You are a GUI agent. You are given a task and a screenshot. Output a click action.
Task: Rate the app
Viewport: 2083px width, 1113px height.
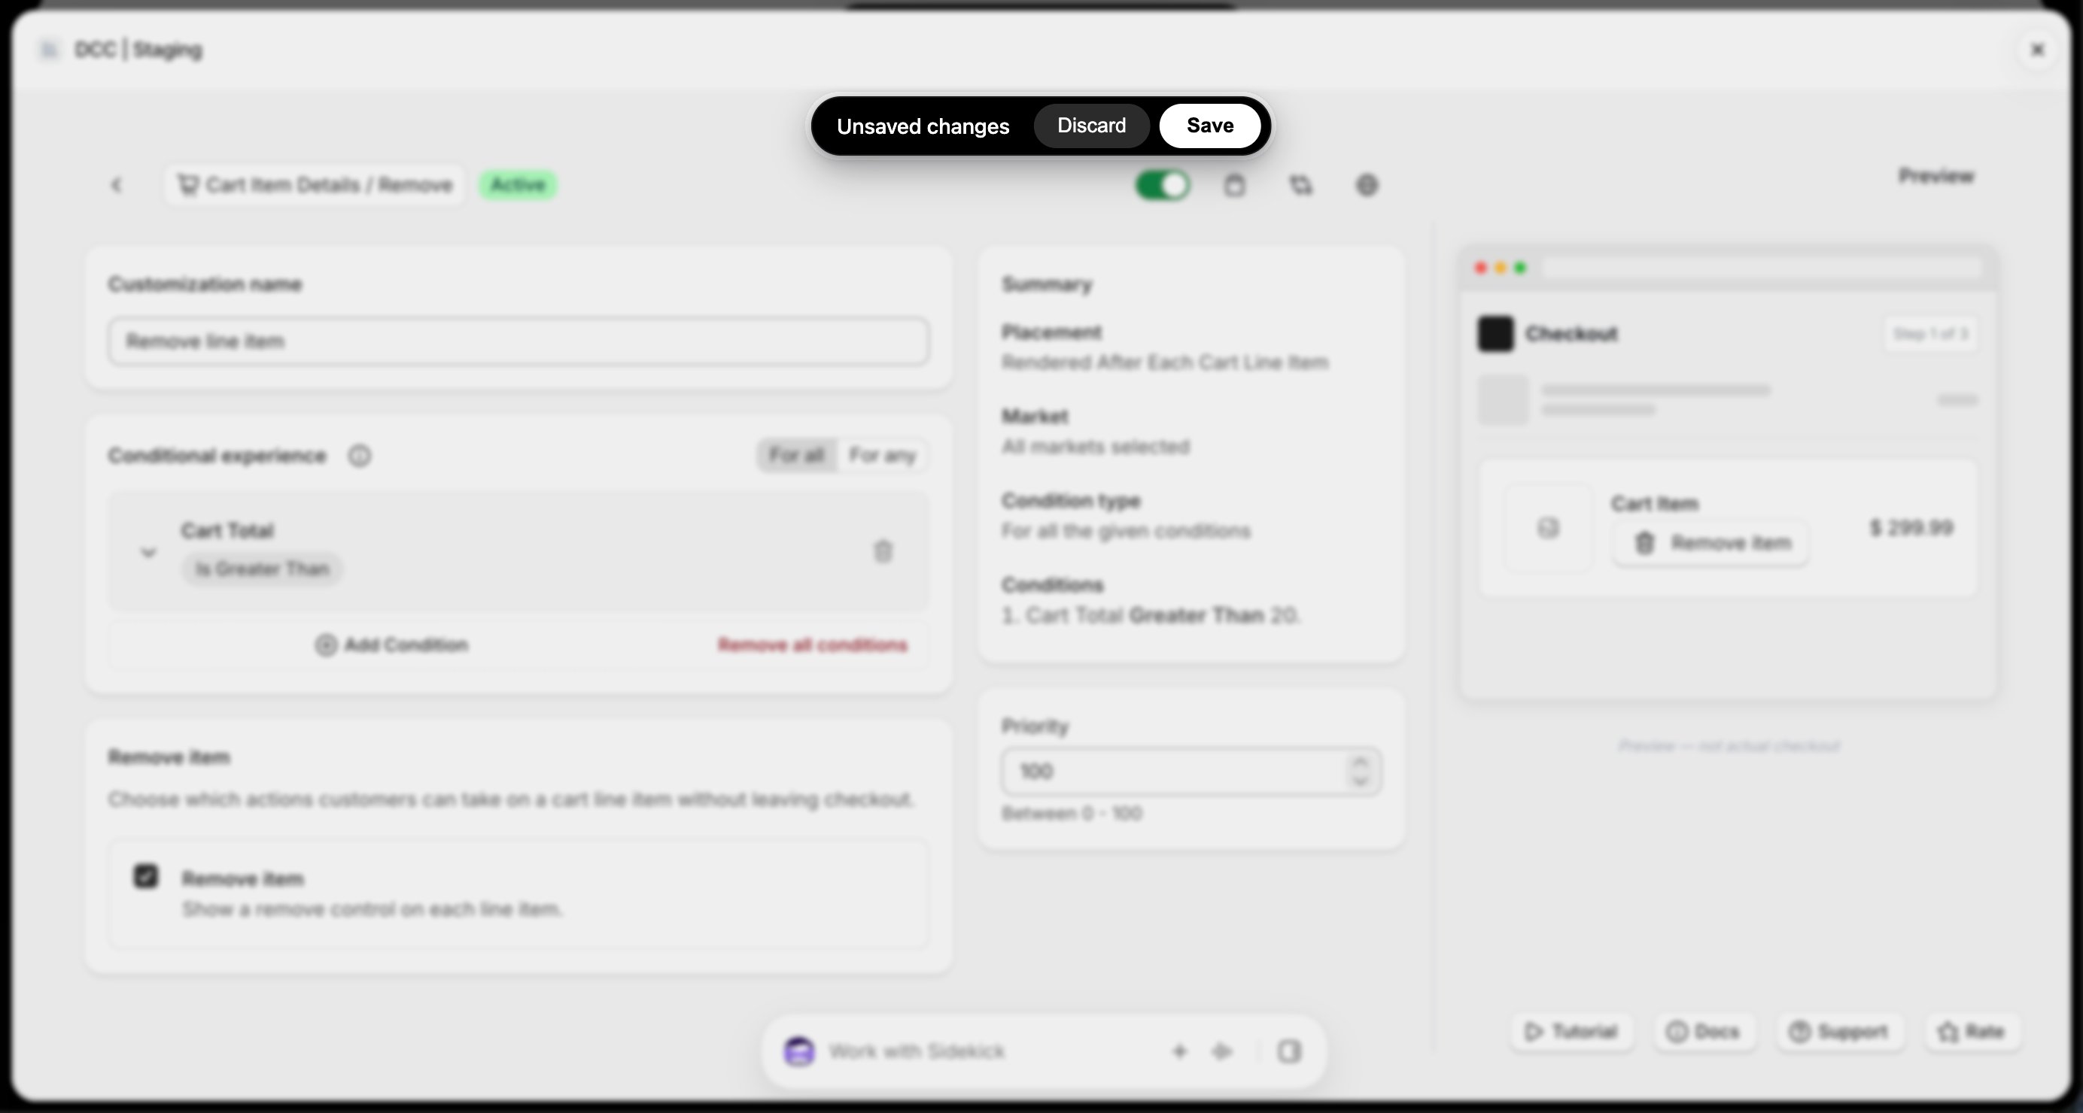1972,1031
